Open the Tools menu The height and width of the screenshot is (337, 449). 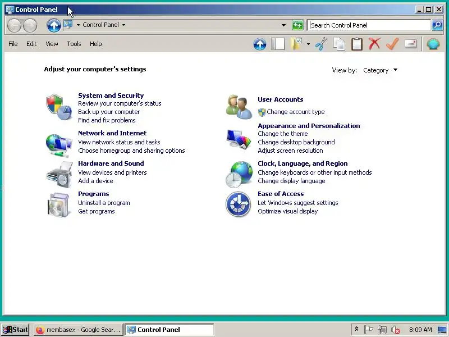(x=74, y=44)
